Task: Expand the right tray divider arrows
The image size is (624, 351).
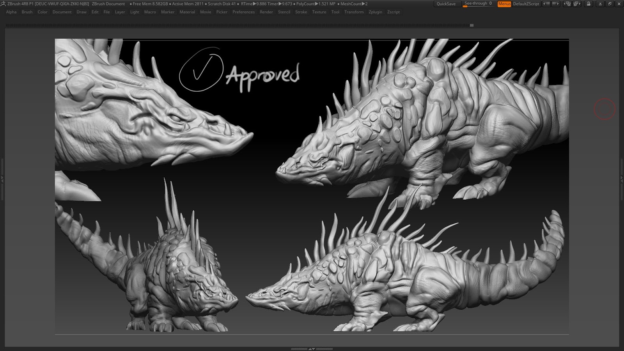Action: click(x=622, y=179)
